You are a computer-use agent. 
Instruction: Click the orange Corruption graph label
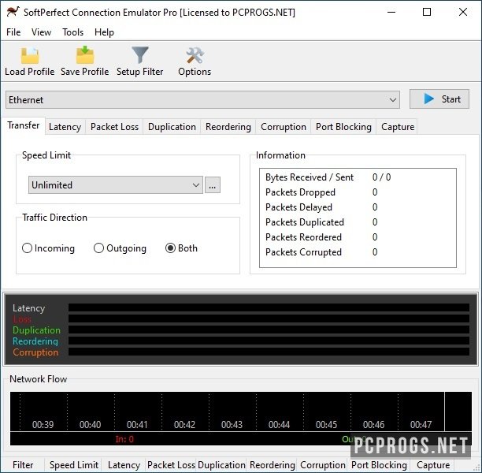tap(35, 352)
